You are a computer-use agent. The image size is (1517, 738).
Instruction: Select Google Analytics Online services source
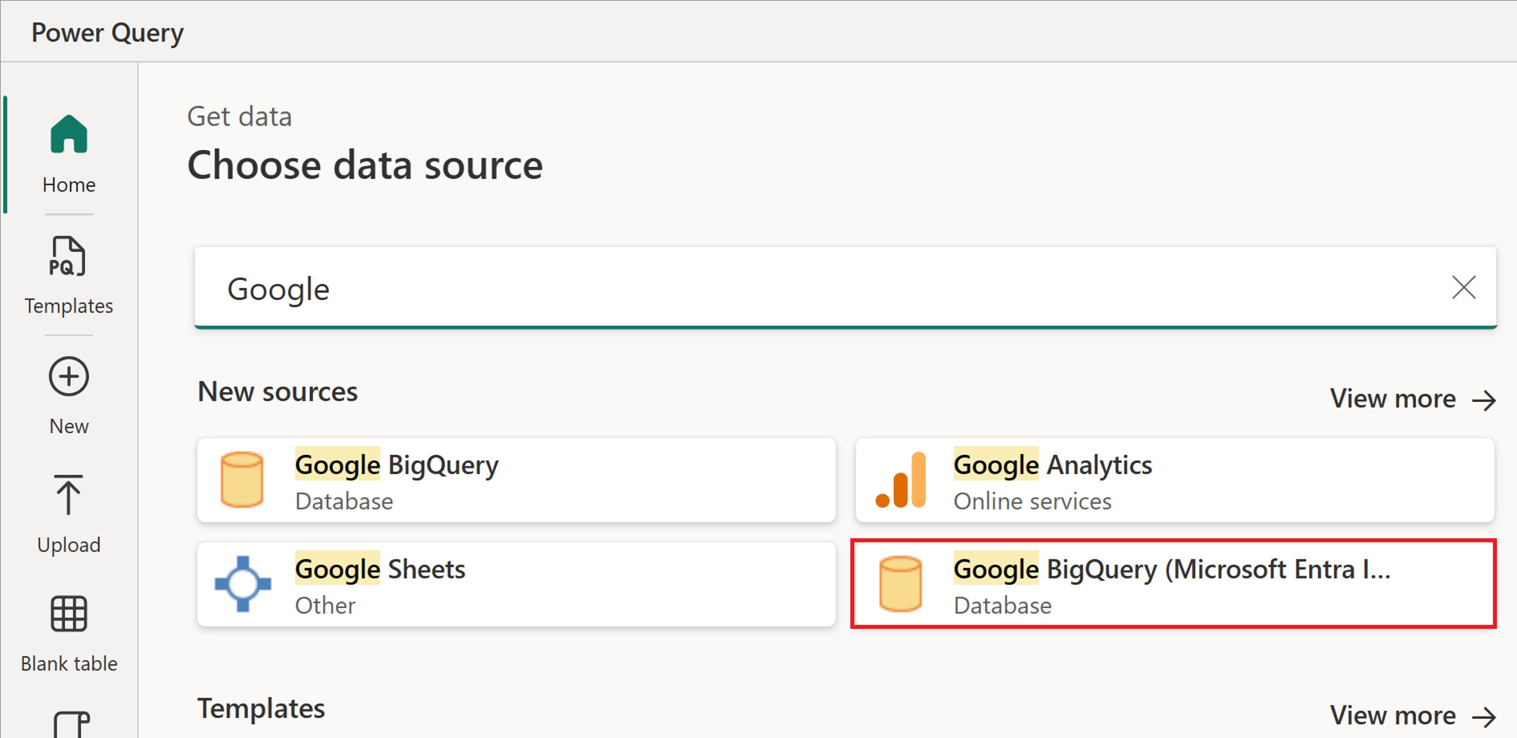pos(1173,482)
